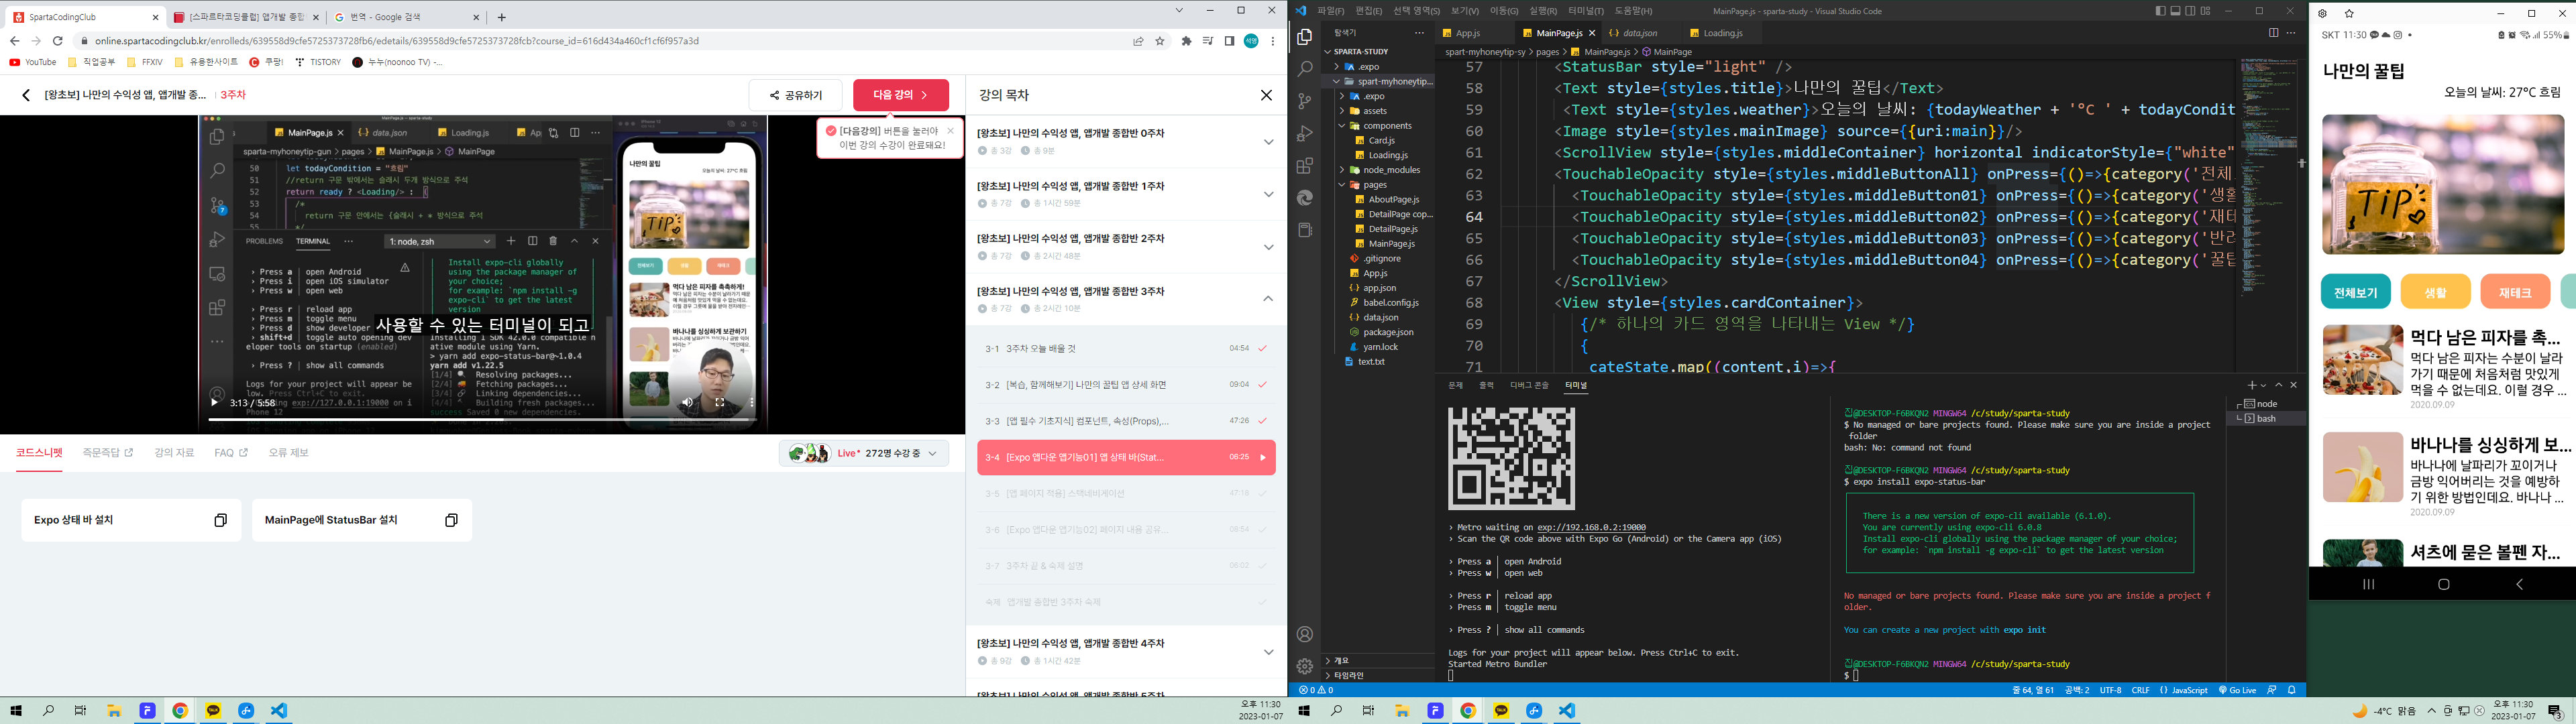Bookmark this page with the star icon
The image size is (2576, 724).
pyautogui.click(x=1160, y=41)
